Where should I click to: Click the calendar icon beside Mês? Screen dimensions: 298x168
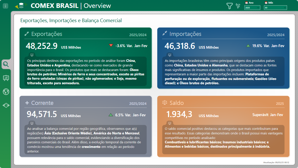click(x=266, y=3)
